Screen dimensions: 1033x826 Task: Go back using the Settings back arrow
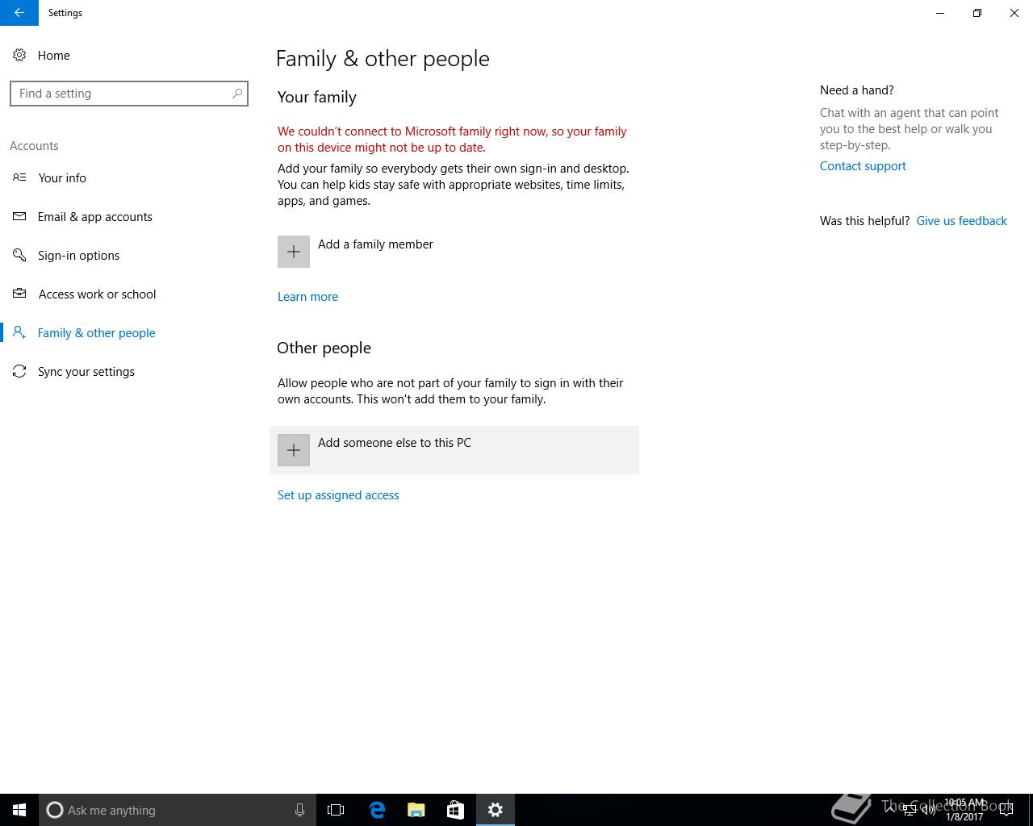19,13
